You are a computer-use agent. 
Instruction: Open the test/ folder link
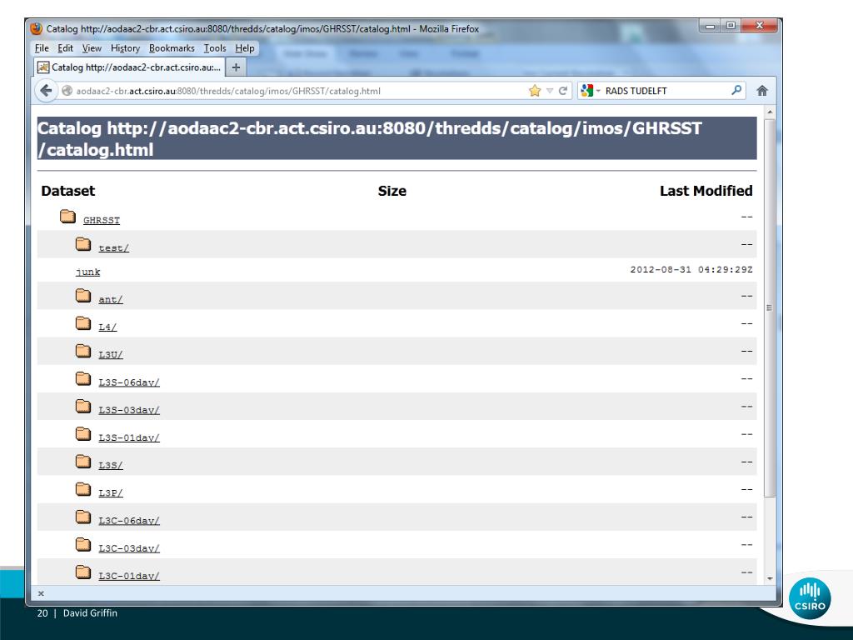(x=113, y=248)
